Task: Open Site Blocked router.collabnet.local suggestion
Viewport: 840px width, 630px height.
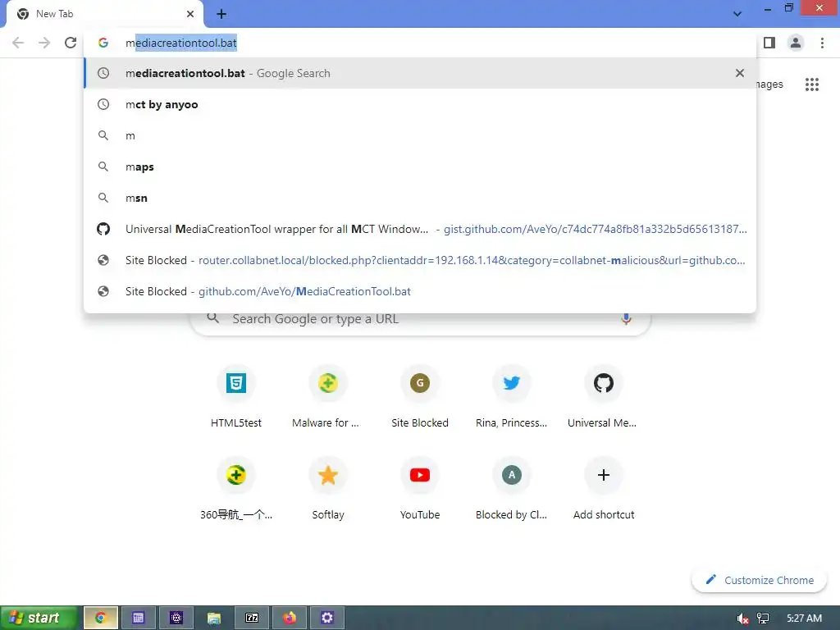Action: tap(420, 260)
